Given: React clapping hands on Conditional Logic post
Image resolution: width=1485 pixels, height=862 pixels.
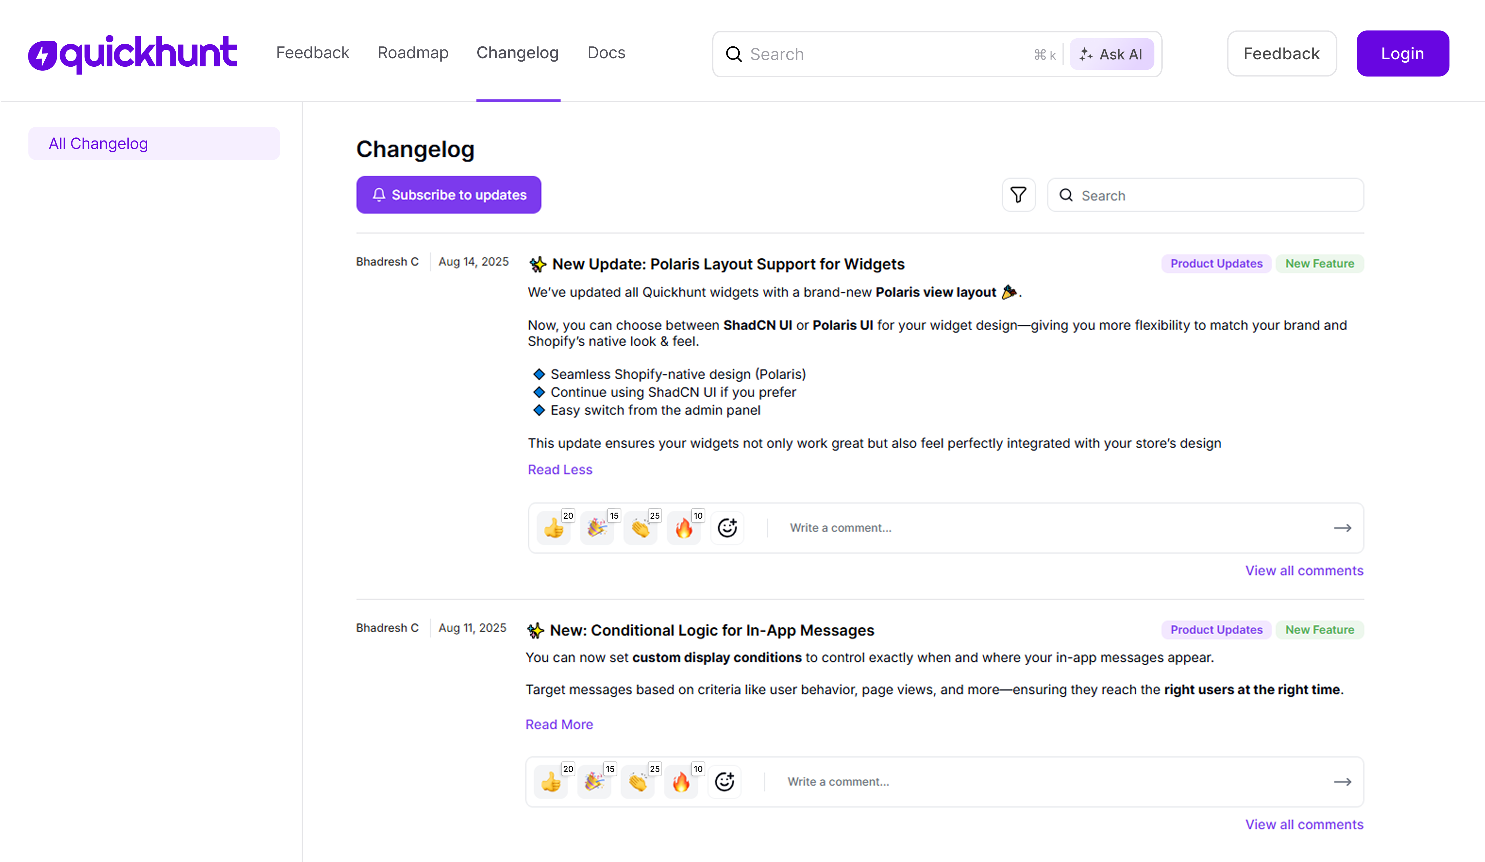Looking at the screenshot, I should (638, 782).
